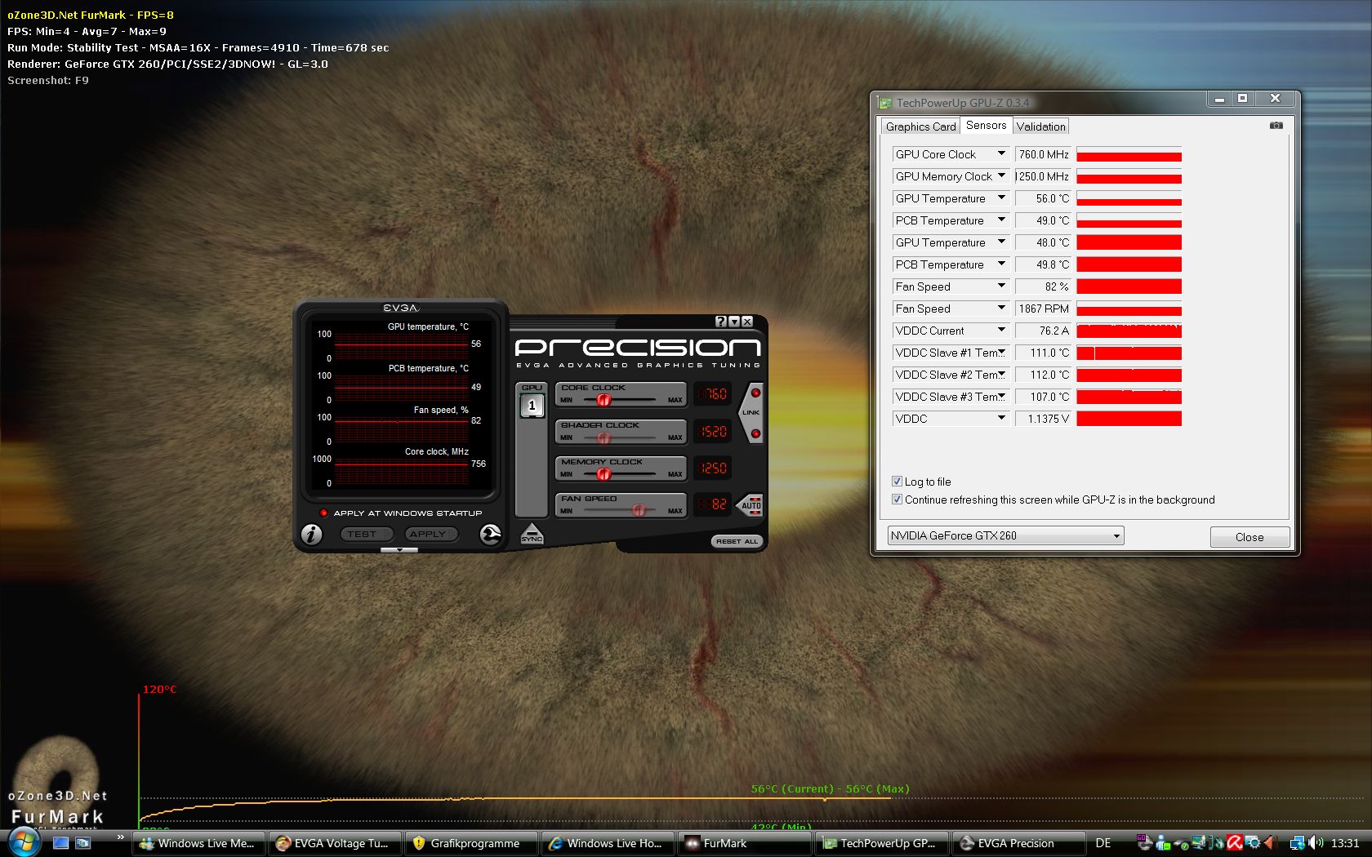Click the SYNC arrow in Precision
The image size is (1372, 857).
click(x=532, y=535)
